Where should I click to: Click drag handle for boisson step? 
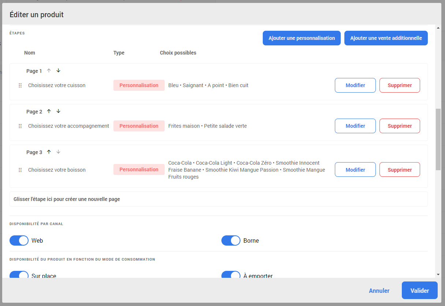pyautogui.click(x=20, y=170)
